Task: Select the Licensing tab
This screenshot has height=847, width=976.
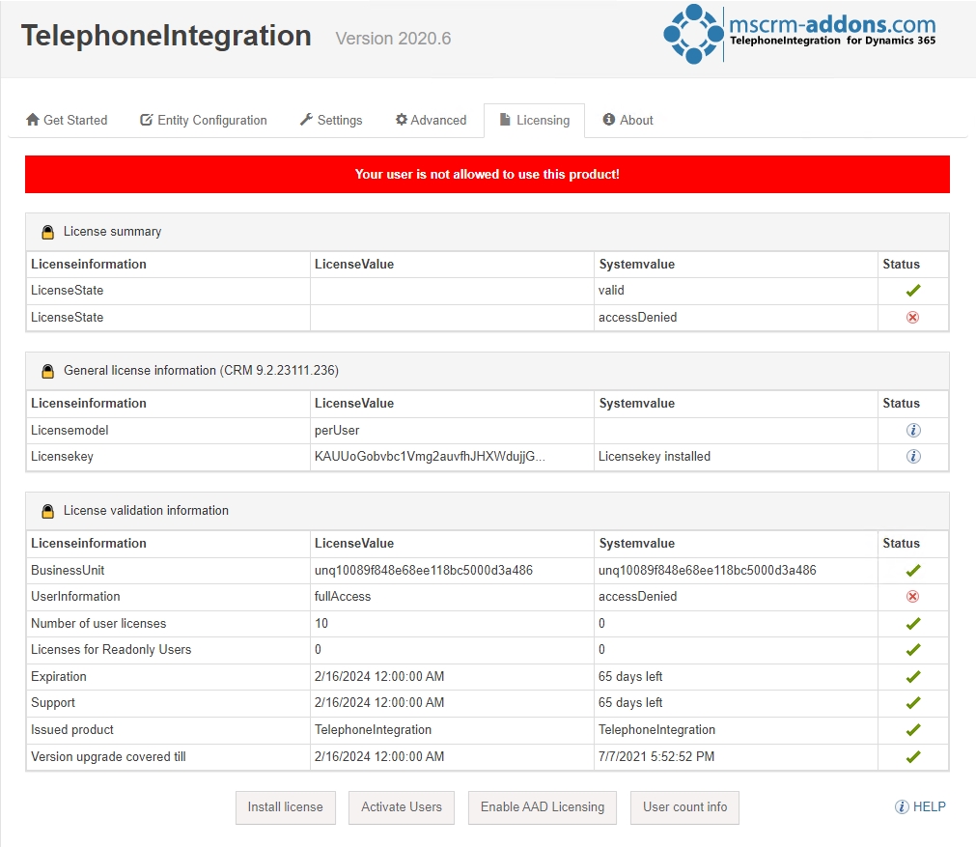Action: pos(535,120)
